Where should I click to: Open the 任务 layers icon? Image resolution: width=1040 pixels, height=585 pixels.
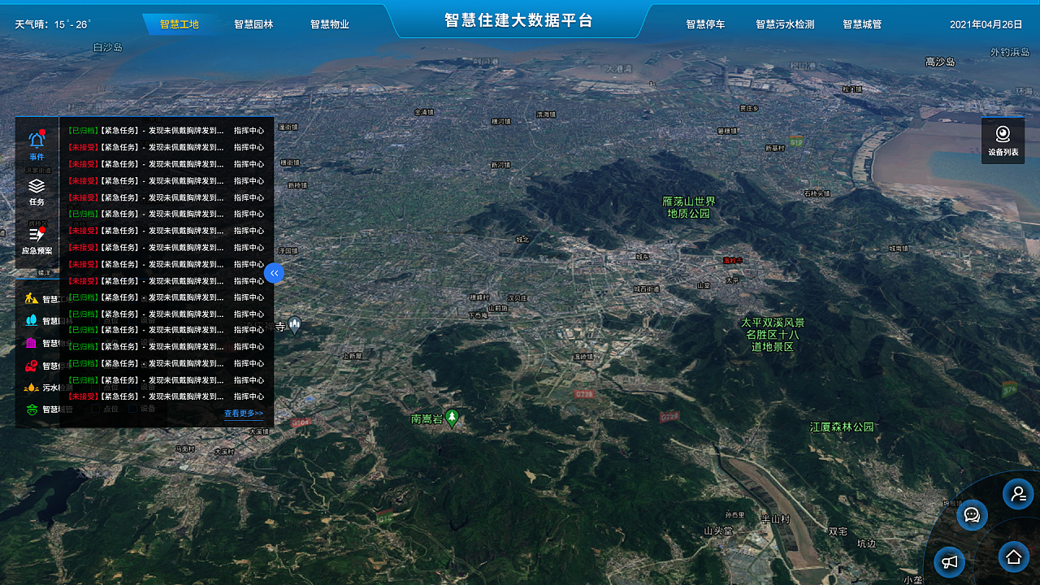(37, 186)
